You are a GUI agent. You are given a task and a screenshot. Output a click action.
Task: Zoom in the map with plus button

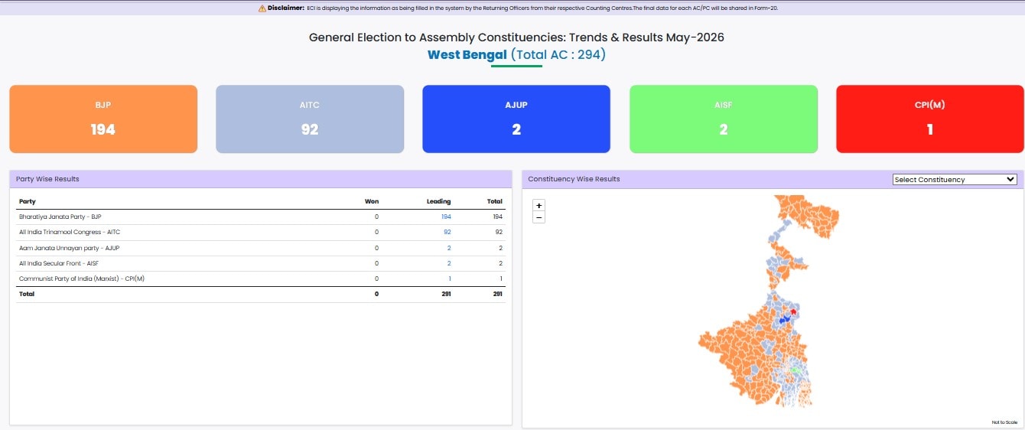coord(539,206)
